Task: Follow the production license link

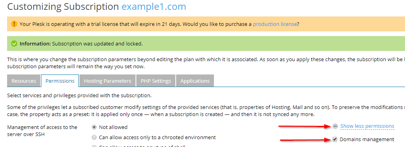Action: click(275, 24)
